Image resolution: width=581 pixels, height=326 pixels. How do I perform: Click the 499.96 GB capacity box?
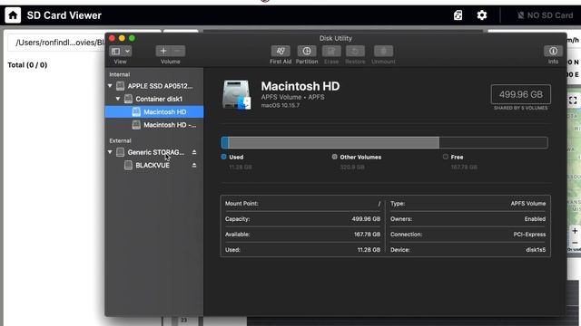[x=520, y=94]
